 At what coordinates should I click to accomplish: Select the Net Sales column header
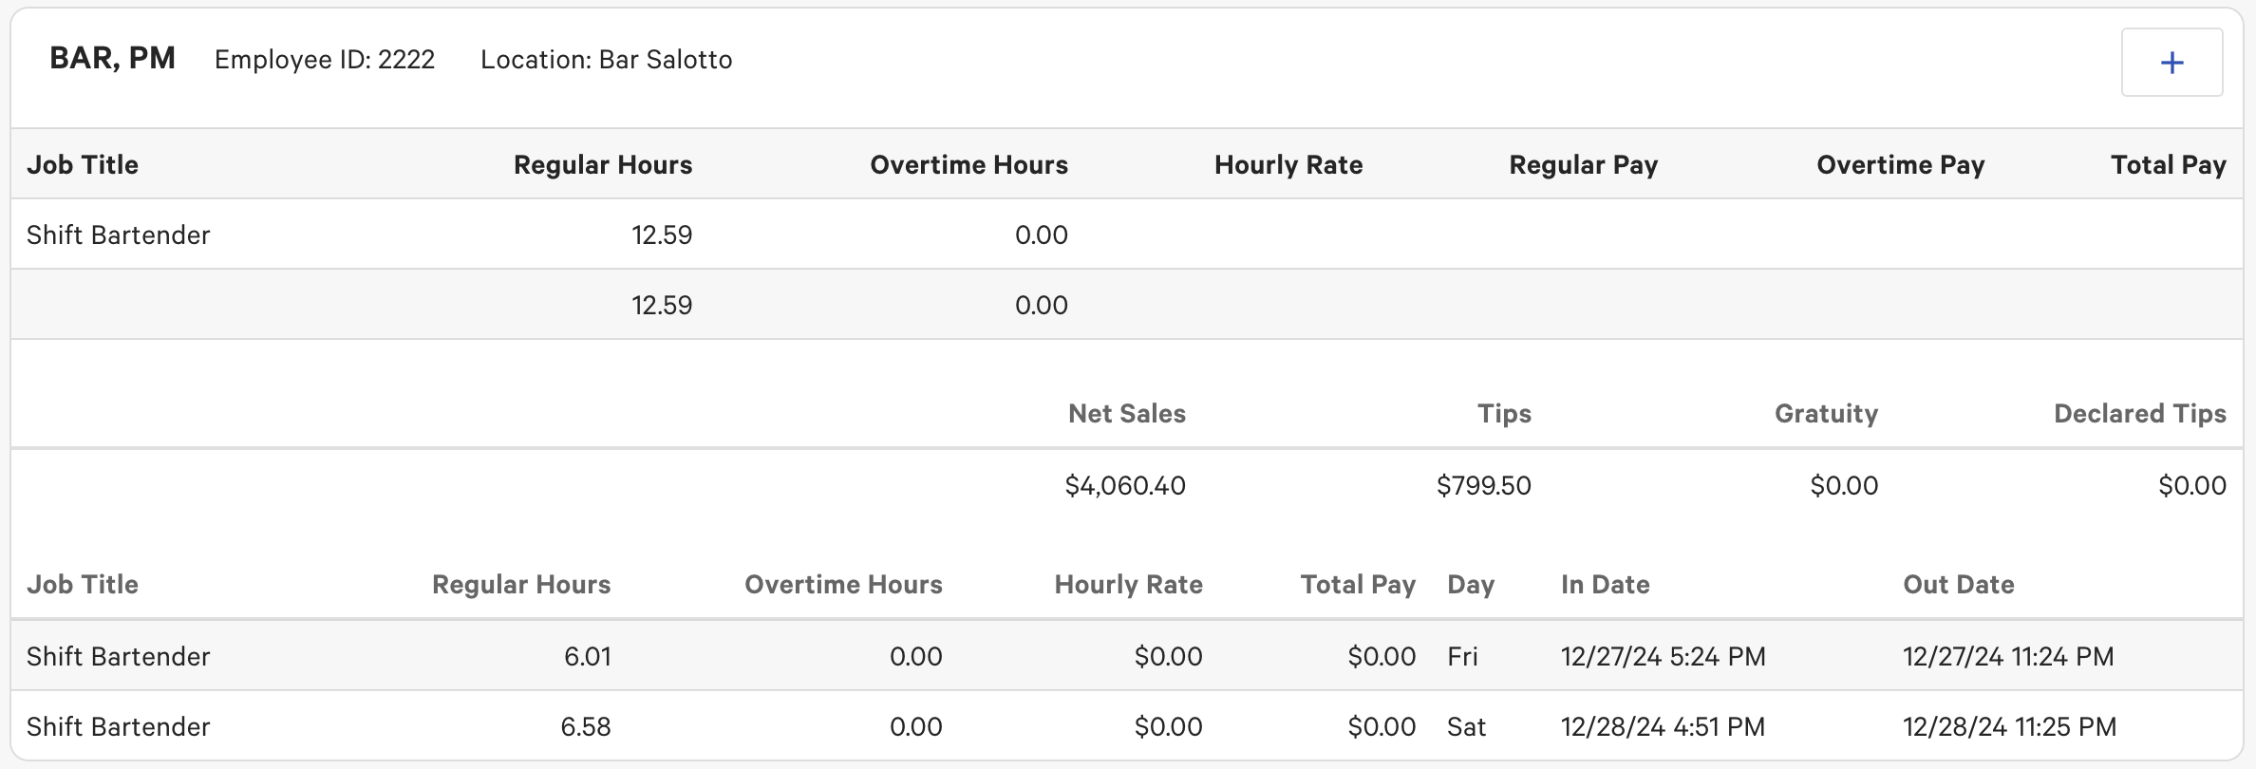pyautogui.click(x=1126, y=414)
